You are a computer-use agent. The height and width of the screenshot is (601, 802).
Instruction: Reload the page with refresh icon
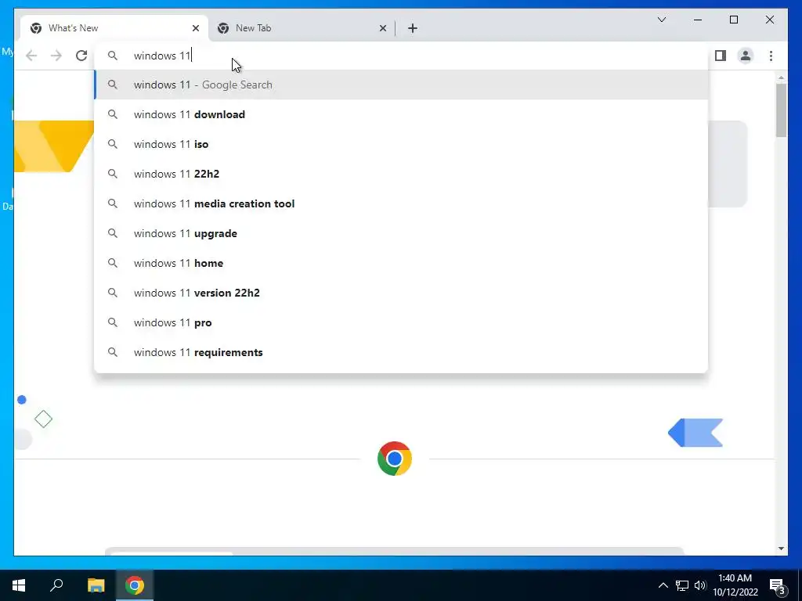point(81,56)
